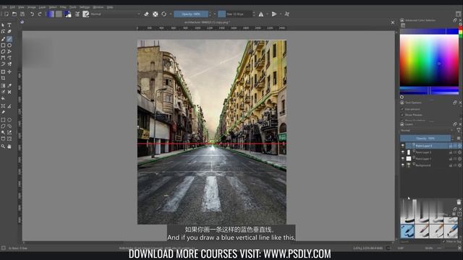The height and width of the screenshot is (260, 463).
Task: Select the Pan hand tool
Action: [9, 147]
